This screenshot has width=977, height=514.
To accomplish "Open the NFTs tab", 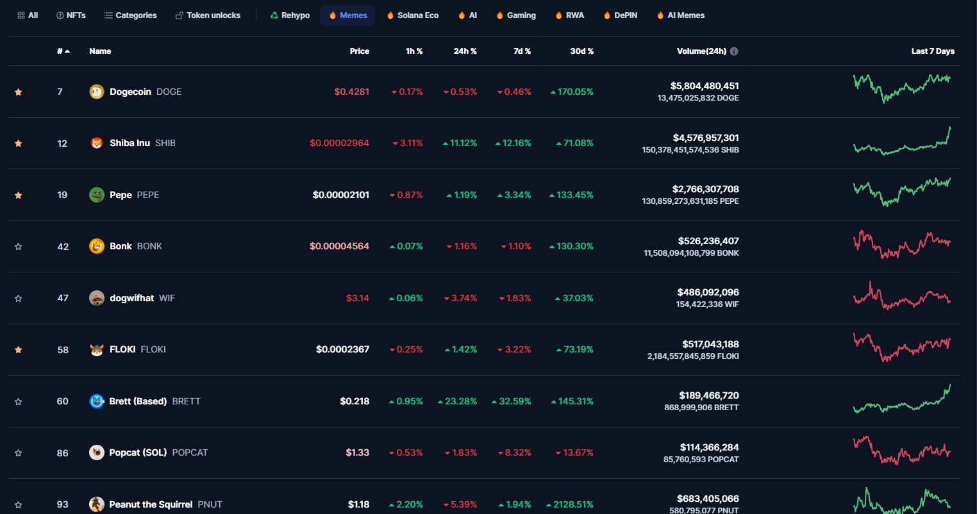I will pyautogui.click(x=71, y=15).
